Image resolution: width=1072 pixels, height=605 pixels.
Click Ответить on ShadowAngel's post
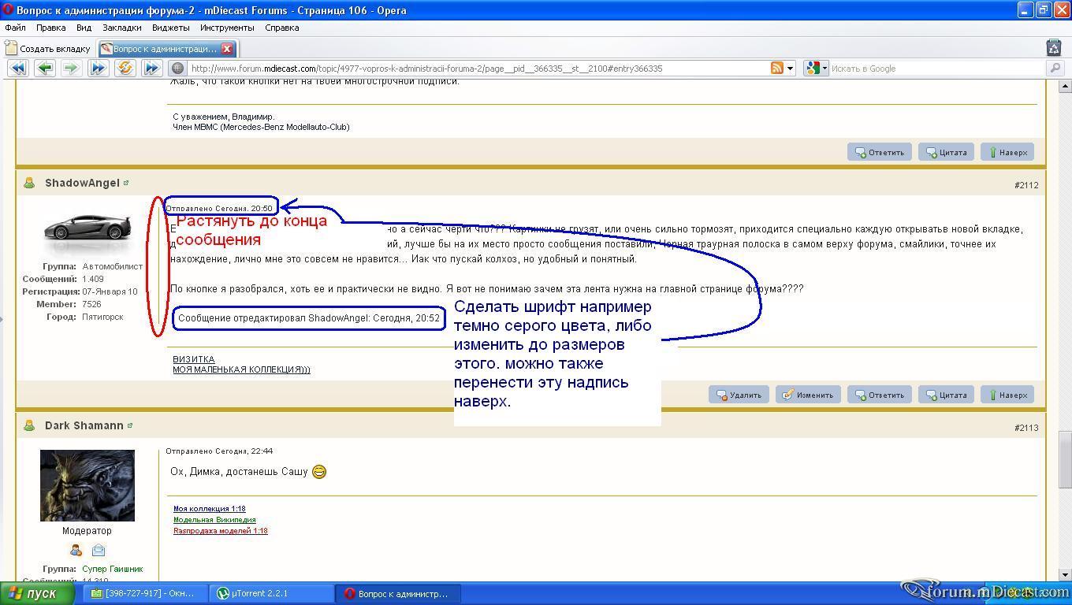pos(880,395)
